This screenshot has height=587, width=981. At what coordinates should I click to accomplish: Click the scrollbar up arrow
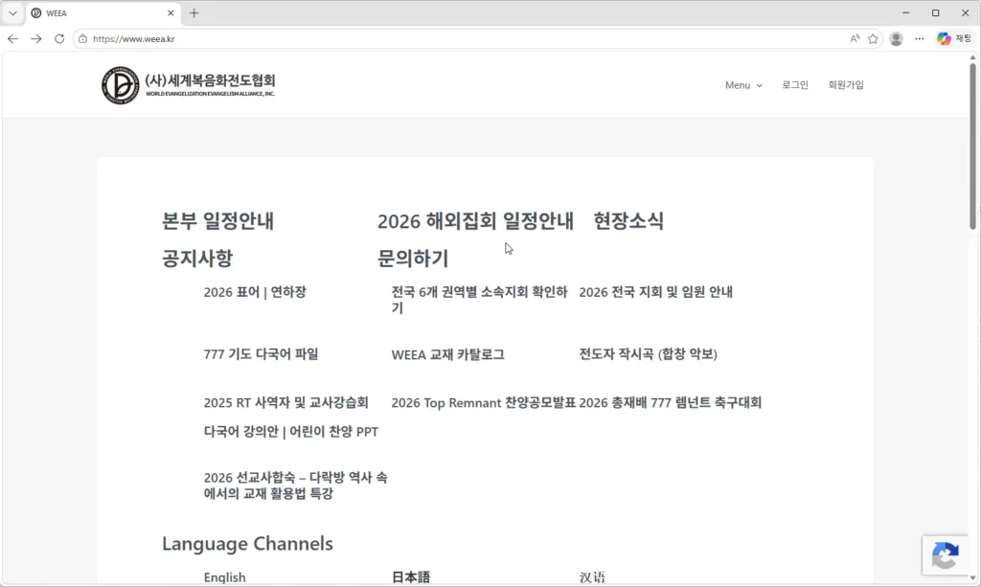coord(973,57)
